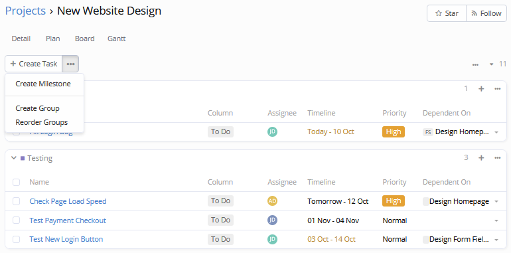Image resolution: width=511 pixels, height=253 pixels.
Task: Click the JD avatar for Test New Login Button
Action: coord(273,239)
